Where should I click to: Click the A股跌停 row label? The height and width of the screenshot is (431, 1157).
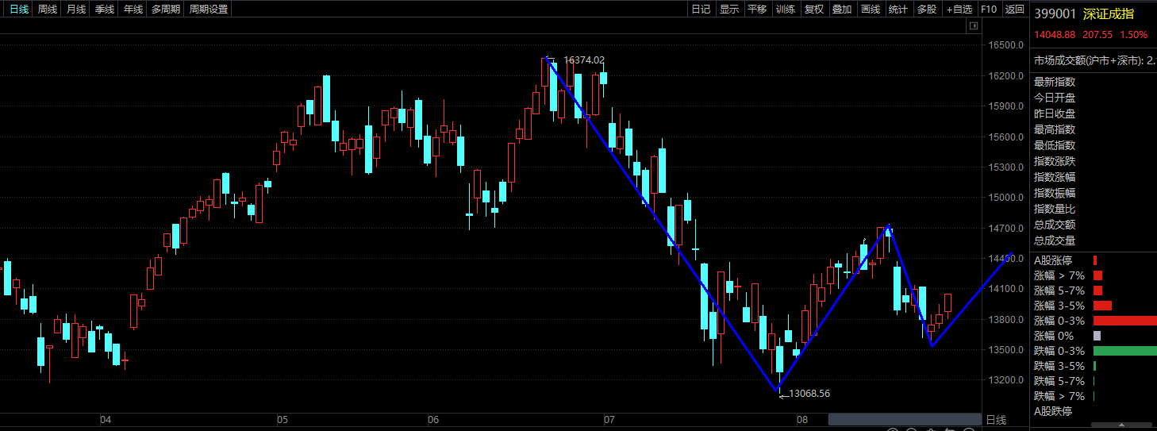1053,411
